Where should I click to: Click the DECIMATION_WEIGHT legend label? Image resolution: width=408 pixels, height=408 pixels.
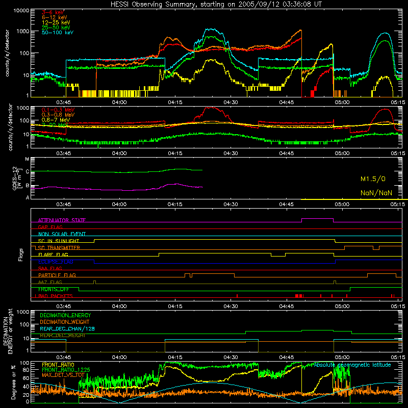[x=65, y=322]
